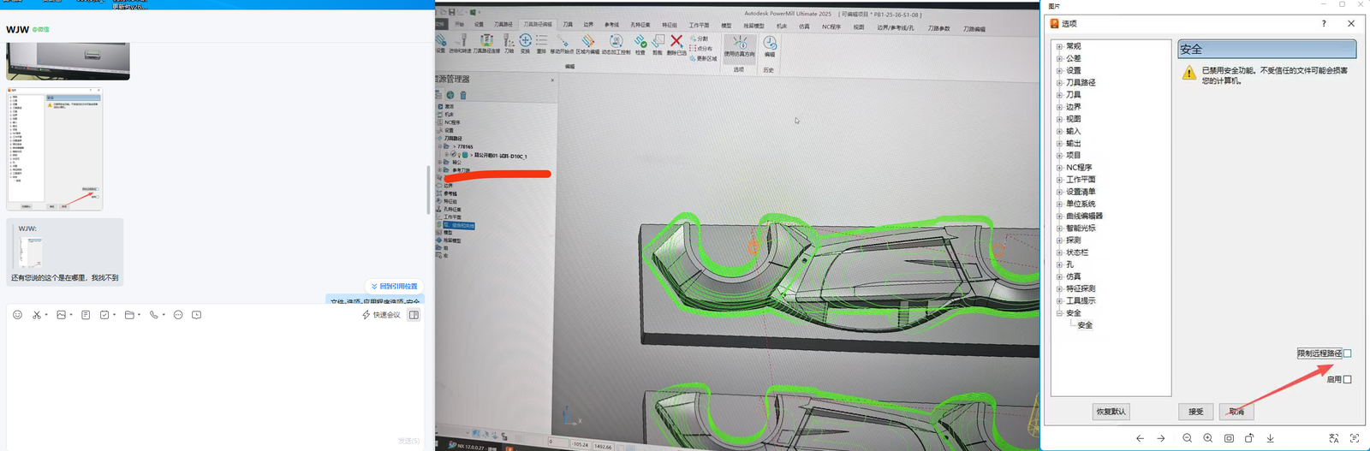Go to the next image in the viewer
The width and height of the screenshot is (1370, 451).
pyautogui.click(x=1161, y=438)
